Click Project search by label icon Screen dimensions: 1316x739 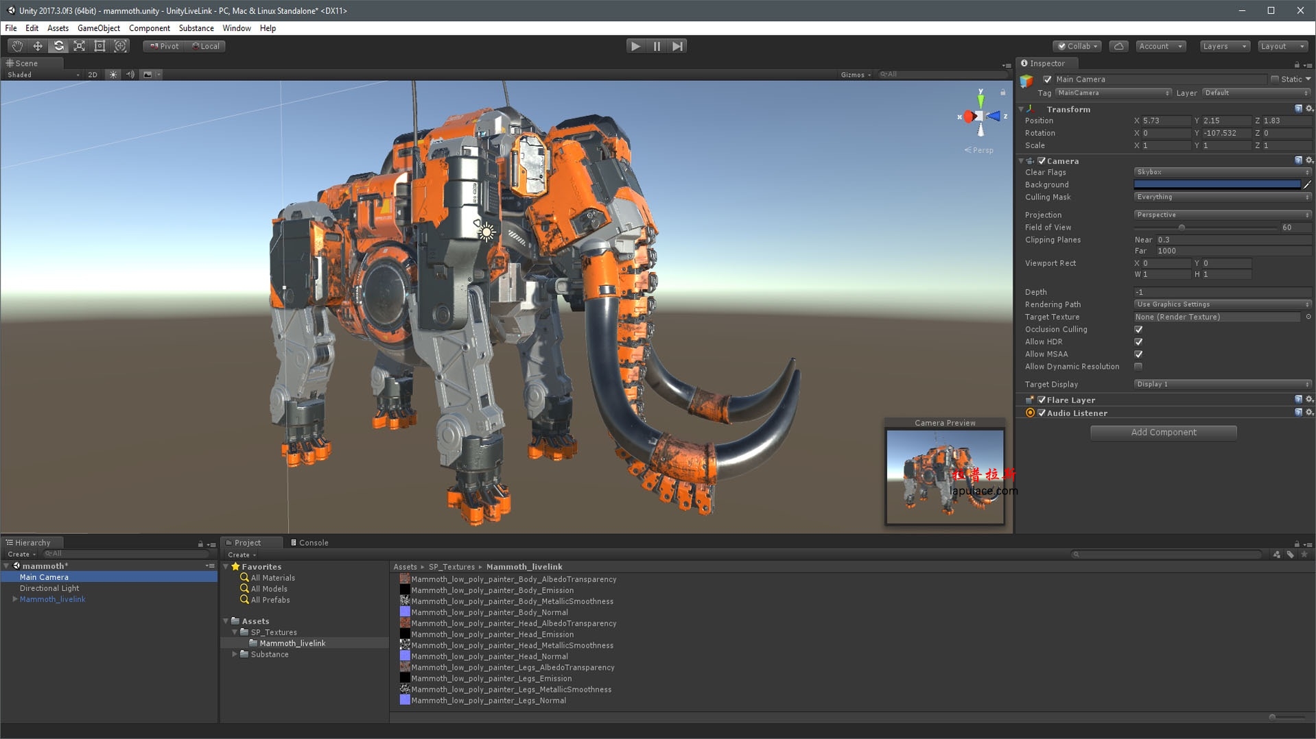point(1291,554)
